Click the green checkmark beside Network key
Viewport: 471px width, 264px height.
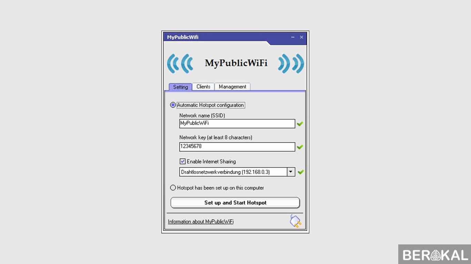[300, 147]
